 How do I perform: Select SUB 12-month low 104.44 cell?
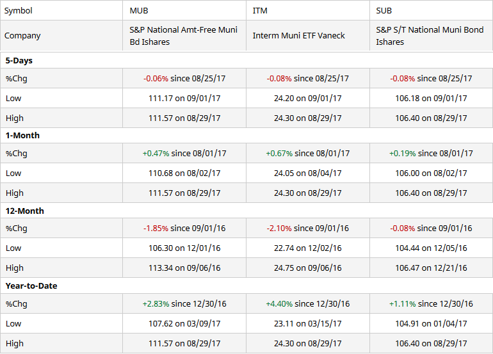[x=431, y=248]
